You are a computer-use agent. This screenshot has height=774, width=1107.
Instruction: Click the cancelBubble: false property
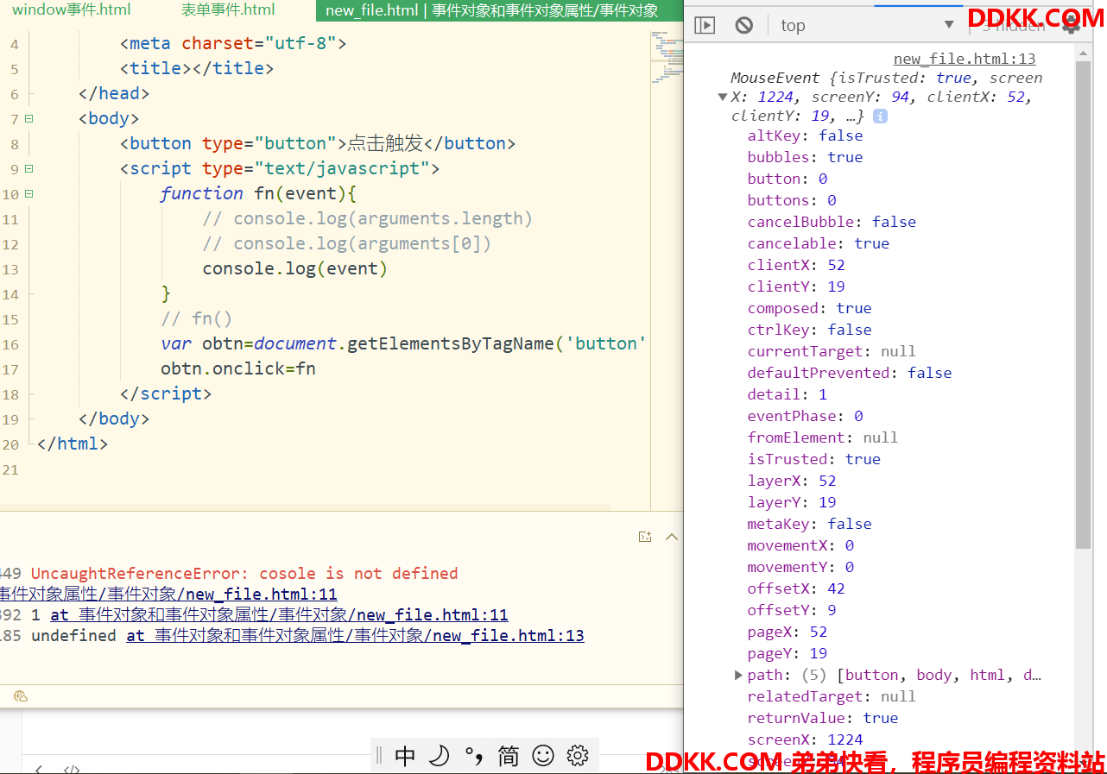[832, 222]
